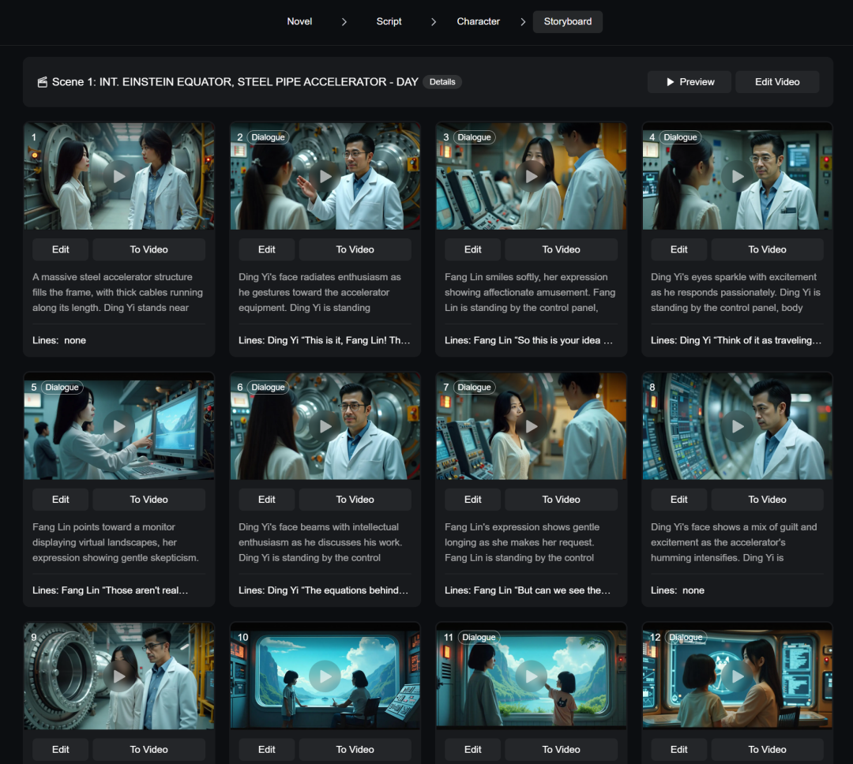Select the Storyboard tab
The image size is (853, 764).
coord(567,21)
